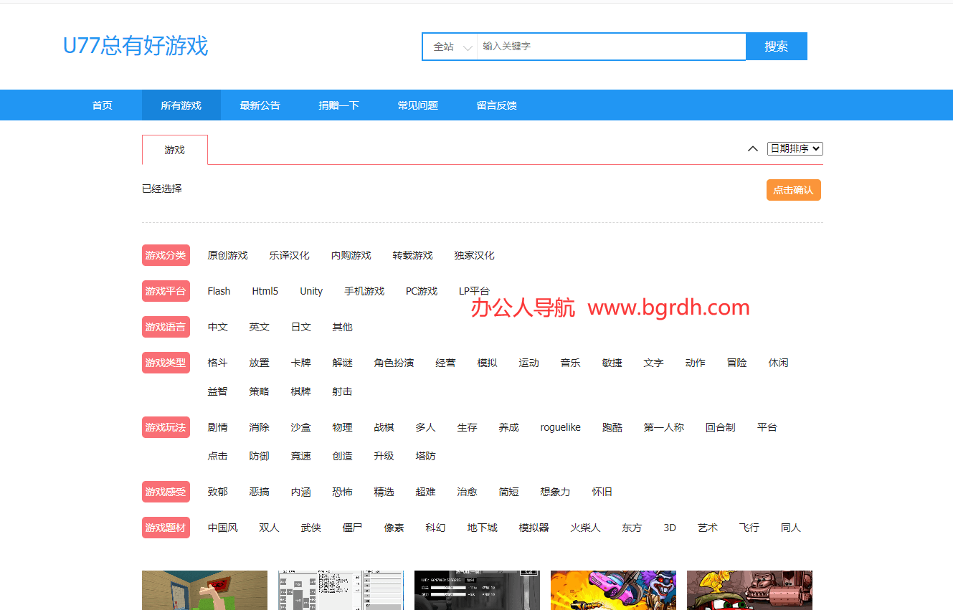The height and width of the screenshot is (610, 953).
Task: Open the clown car game thumbnail
Action: click(613, 590)
